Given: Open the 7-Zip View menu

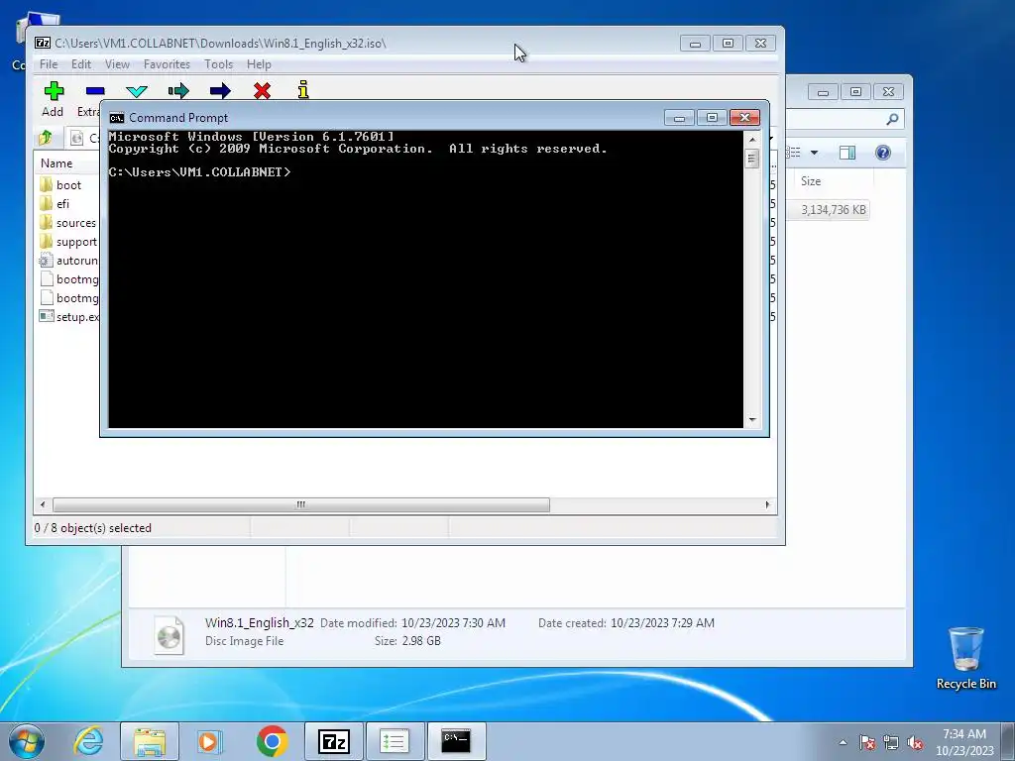Looking at the screenshot, I should coord(117,64).
